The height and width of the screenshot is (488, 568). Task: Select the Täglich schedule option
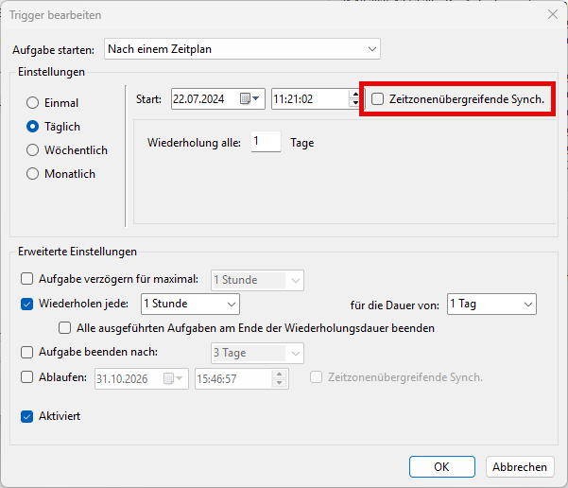[x=33, y=127]
